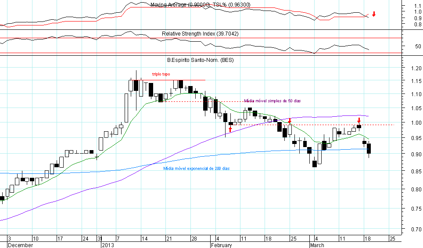Select the date label 24 in December
Viewport: 423px width, 248px height.
pyautogui.click(x=86, y=238)
